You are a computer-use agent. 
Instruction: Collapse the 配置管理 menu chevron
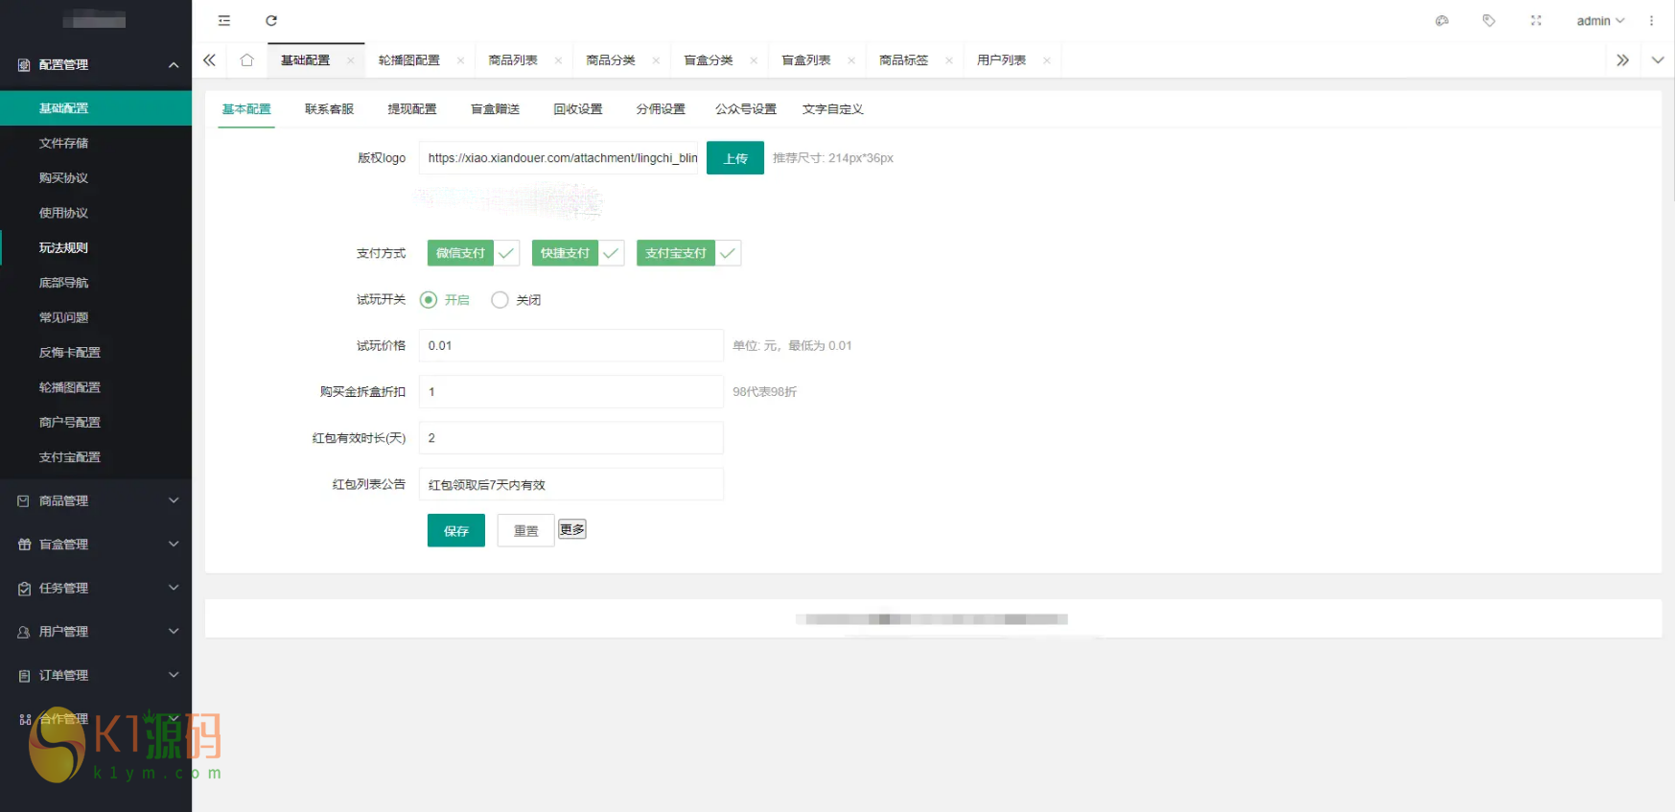tap(174, 65)
